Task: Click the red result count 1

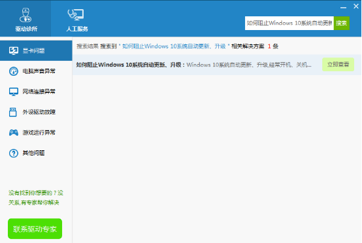Action: tap(269, 46)
